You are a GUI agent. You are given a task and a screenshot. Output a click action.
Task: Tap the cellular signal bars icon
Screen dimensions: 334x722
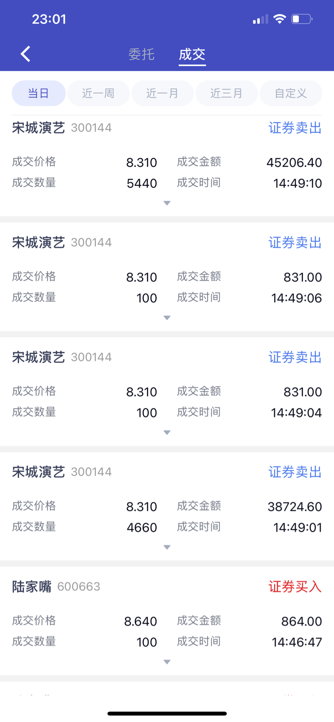[x=260, y=20]
